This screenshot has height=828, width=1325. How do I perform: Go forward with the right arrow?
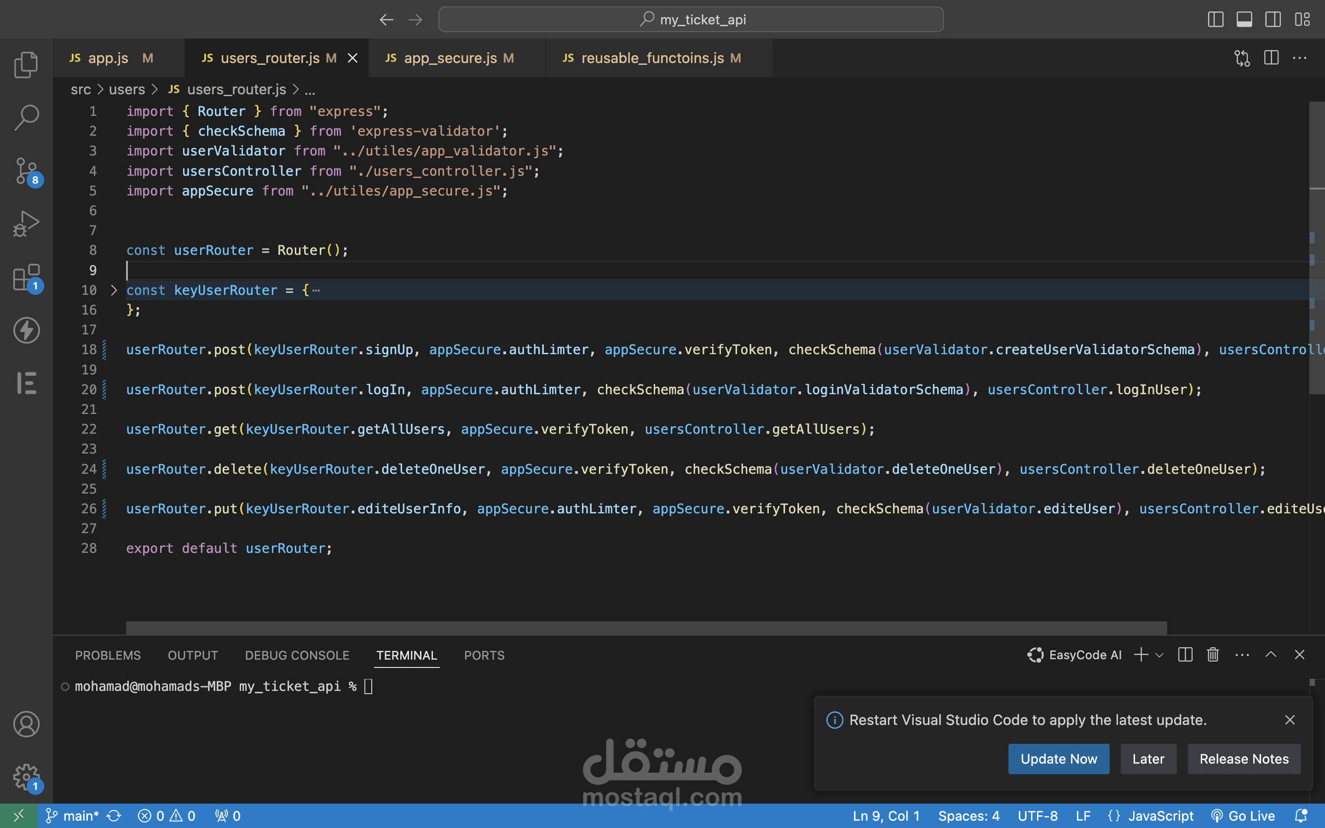415,20
